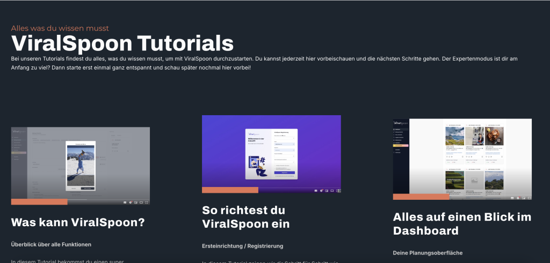Make the 'Was kann ViralSpoon?' video fullscreen

tap(147, 202)
